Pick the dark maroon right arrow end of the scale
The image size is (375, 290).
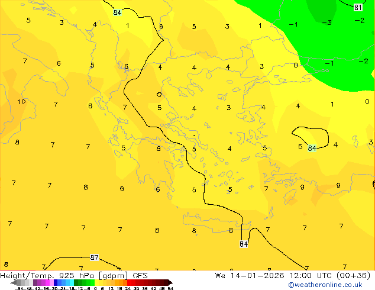click(170, 282)
